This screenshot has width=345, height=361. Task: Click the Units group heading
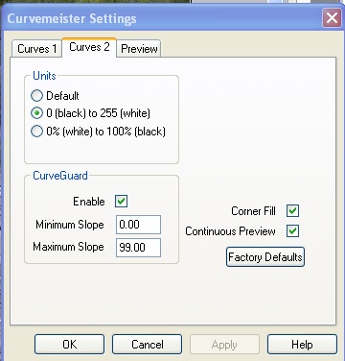point(44,76)
